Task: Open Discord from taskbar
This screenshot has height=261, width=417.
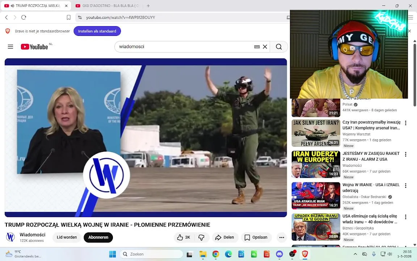Action: click(x=279, y=254)
